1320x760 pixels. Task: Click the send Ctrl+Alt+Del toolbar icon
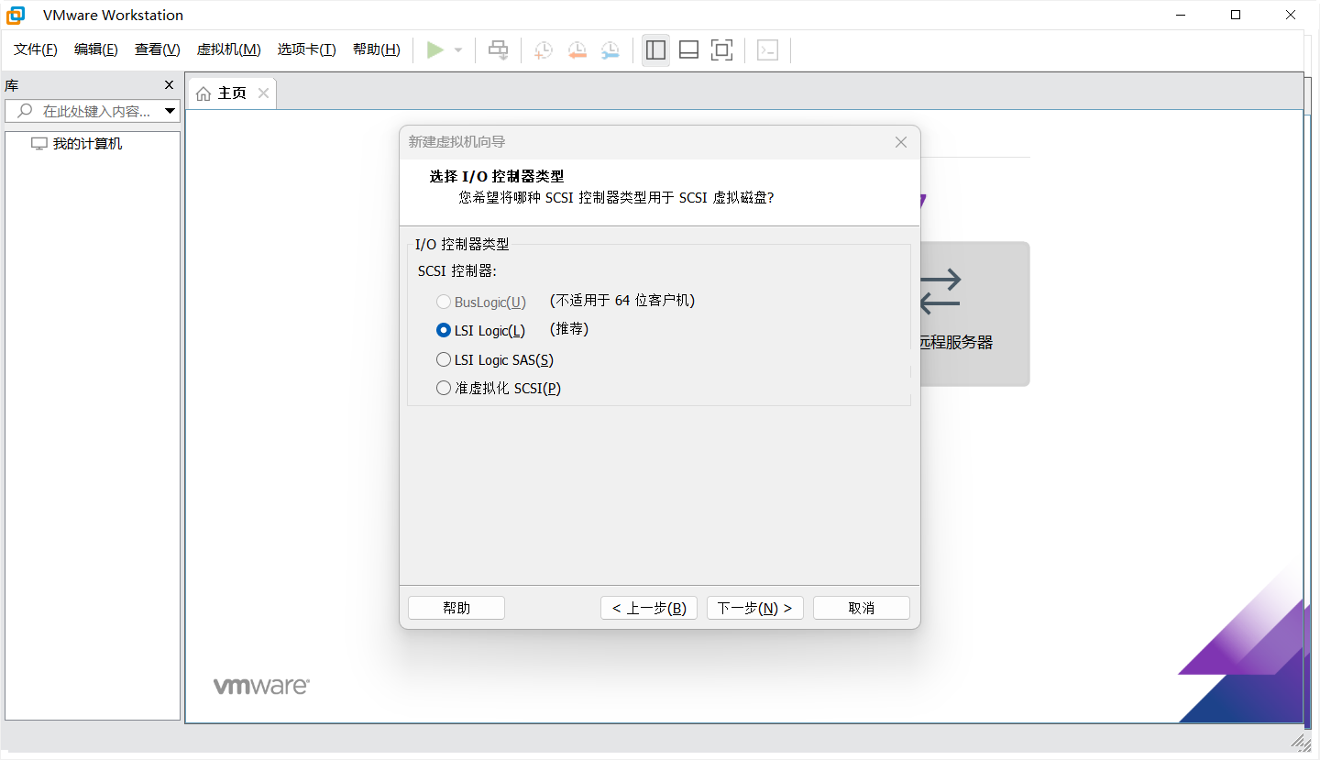tap(498, 50)
